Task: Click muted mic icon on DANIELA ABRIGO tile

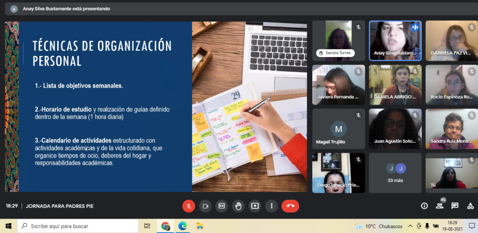Action: pos(415,71)
